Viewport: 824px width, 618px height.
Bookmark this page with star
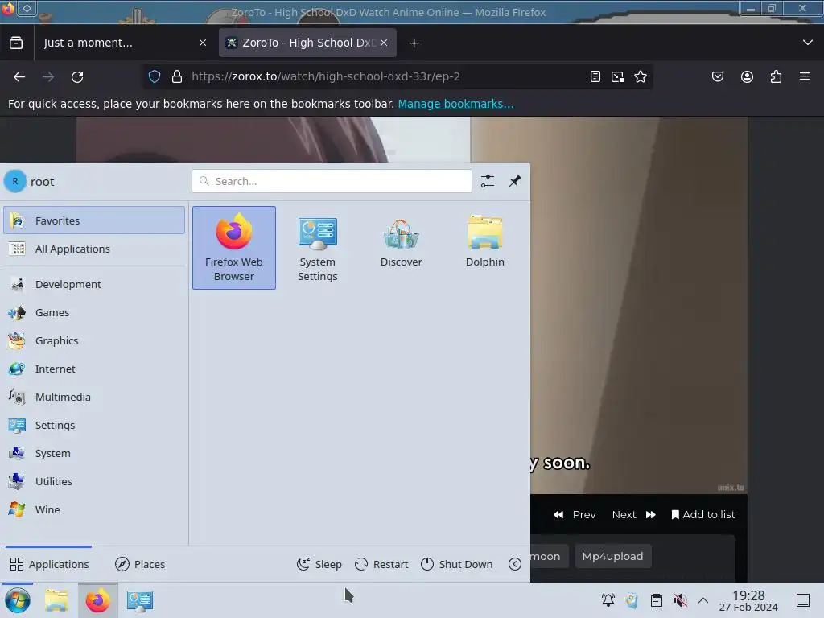[x=641, y=76]
